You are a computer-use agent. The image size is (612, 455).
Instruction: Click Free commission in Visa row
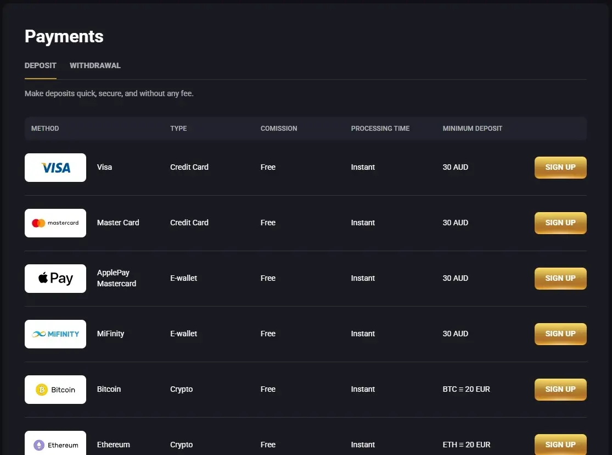pos(268,167)
